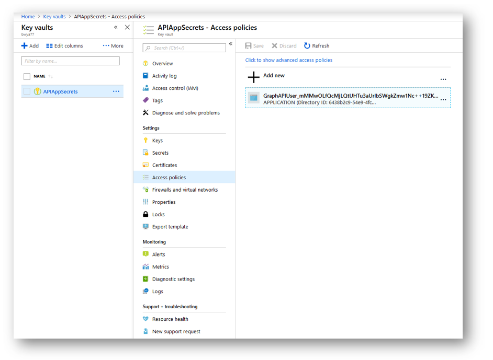Click the Locks padlock icon
This screenshot has height=360, width=493.
[145, 214]
